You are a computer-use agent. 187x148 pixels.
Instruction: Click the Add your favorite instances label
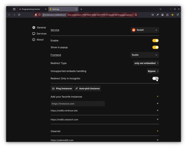click(x=66, y=97)
